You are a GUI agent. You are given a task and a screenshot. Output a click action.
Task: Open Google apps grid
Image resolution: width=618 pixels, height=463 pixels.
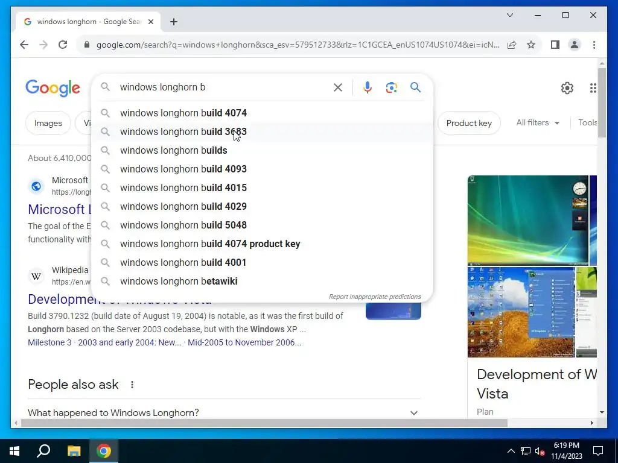[593, 88]
